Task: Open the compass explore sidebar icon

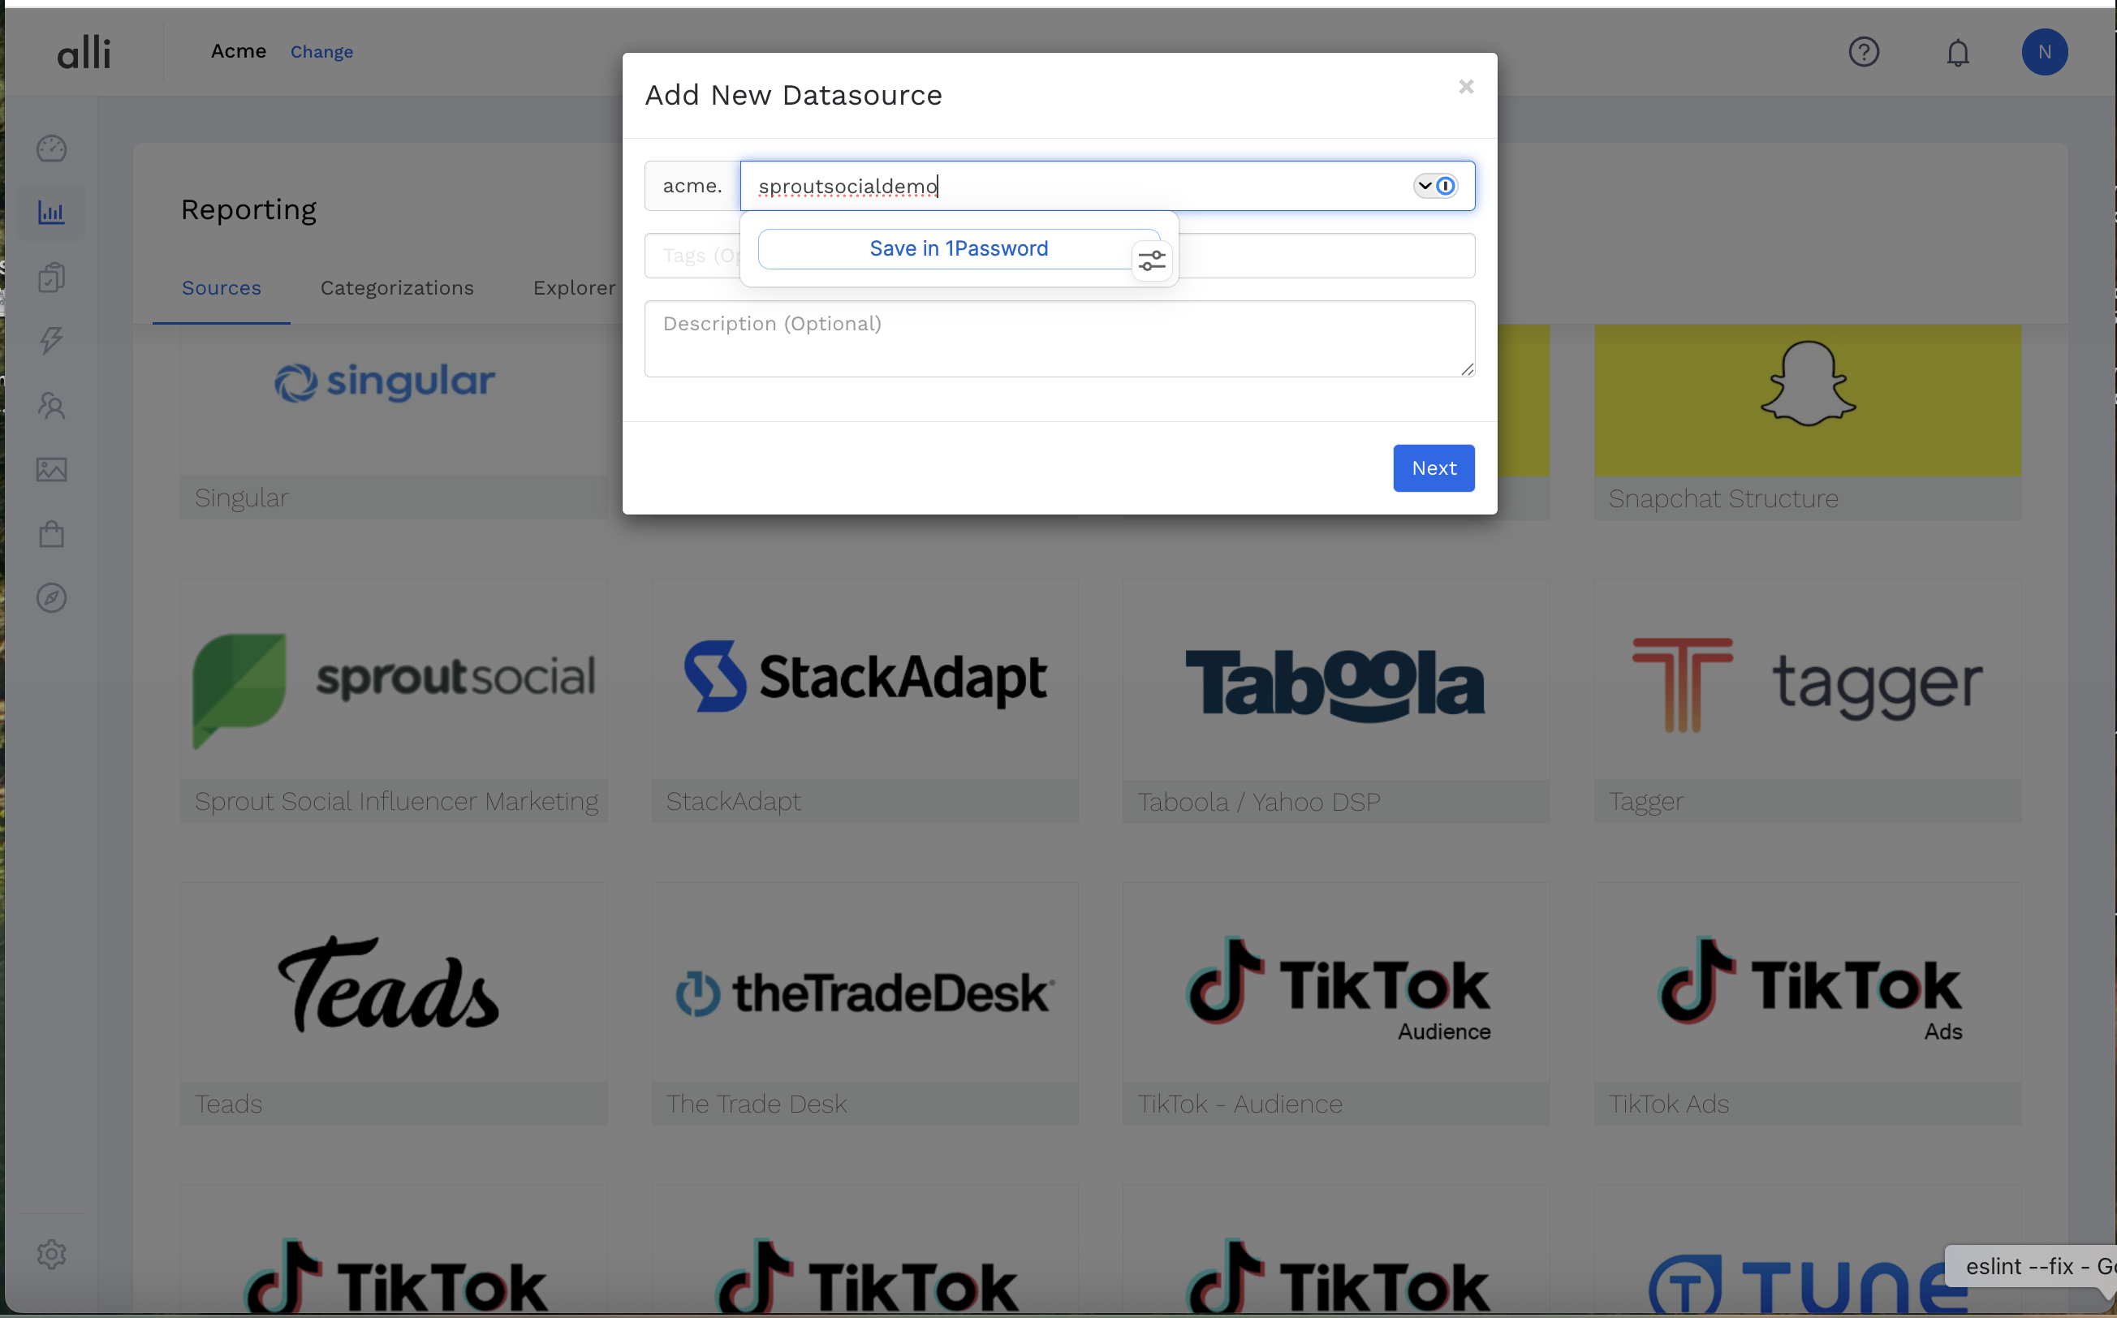Action: [51, 598]
